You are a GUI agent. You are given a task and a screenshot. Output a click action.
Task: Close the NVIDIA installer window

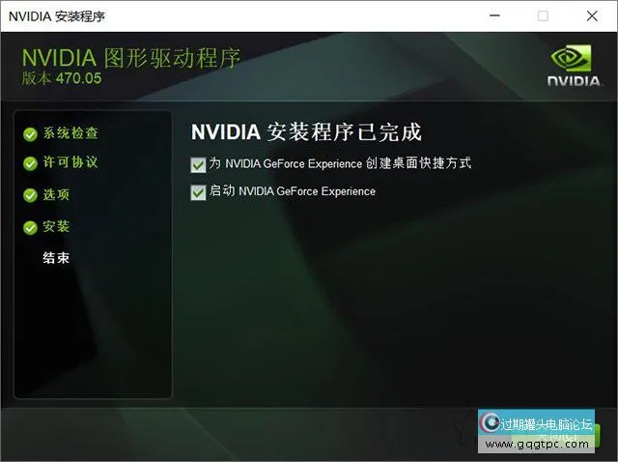coord(592,15)
